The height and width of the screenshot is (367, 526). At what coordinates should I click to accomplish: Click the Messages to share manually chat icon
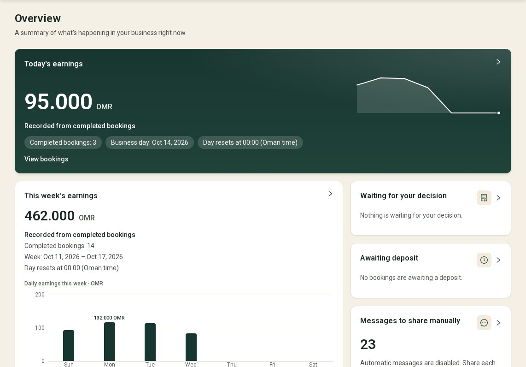pyautogui.click(x=484, y=323)
